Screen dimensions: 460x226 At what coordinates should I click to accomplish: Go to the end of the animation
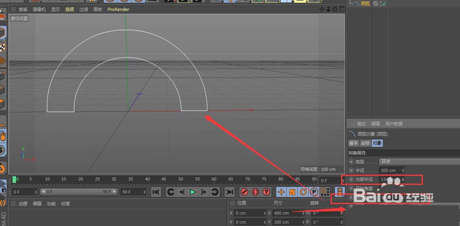tap(230, 192)
